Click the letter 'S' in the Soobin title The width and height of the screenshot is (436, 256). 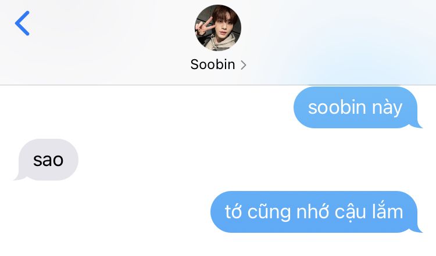(195, 64)
